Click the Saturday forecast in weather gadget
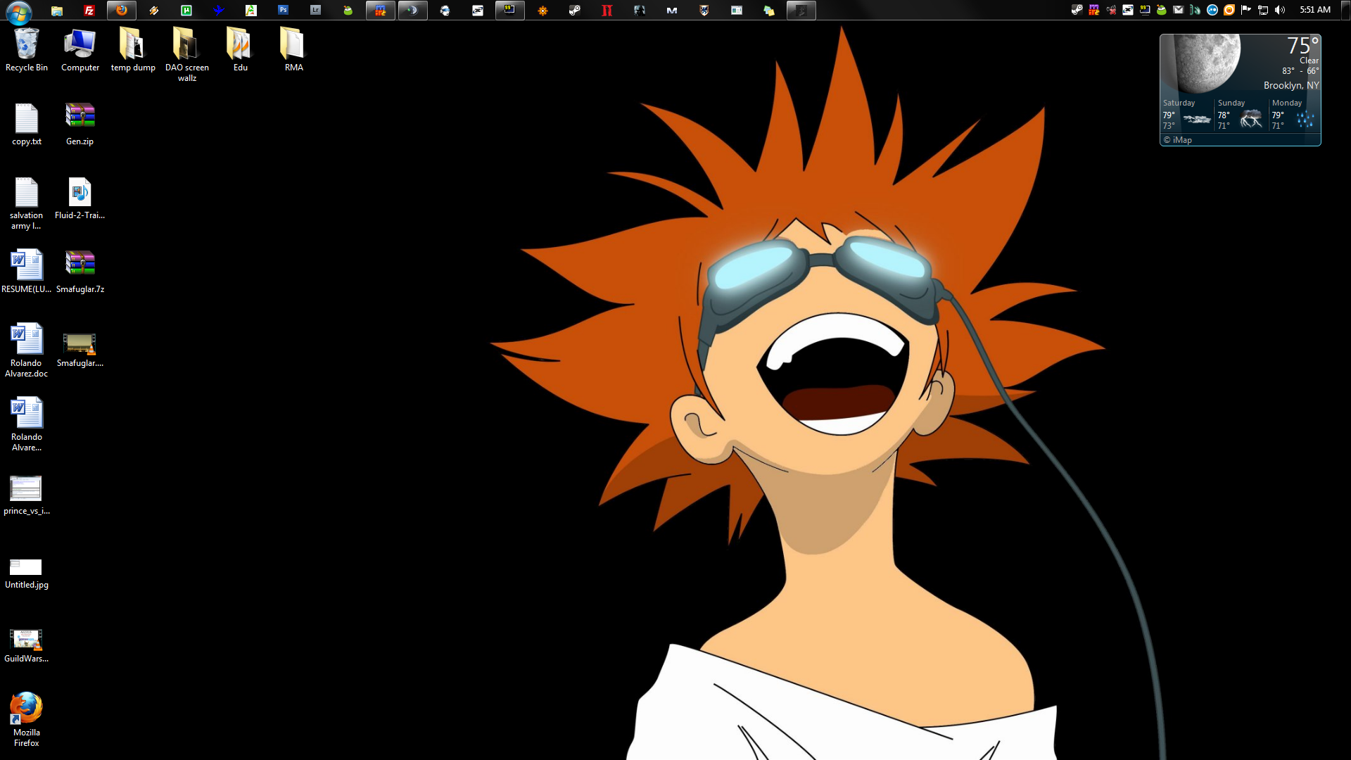The image size is (1351, 760). 1187,115
